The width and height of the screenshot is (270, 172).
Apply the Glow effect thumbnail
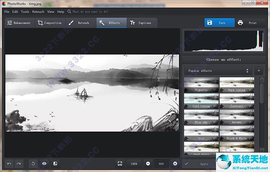tap(201, 133)
